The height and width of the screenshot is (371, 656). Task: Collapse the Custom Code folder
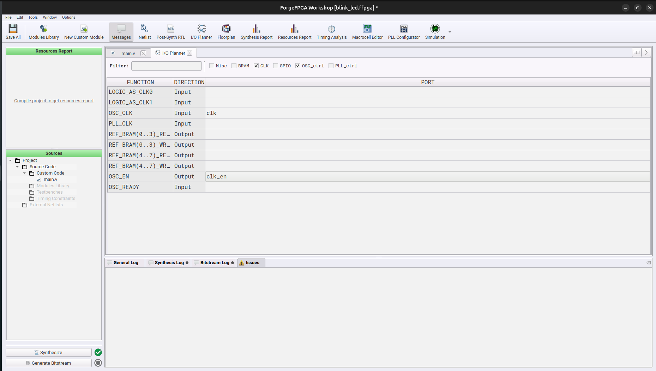(x=24, y=173)
